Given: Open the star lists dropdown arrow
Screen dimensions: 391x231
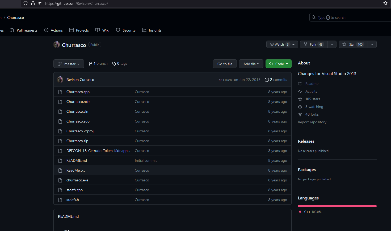Looking at the screenshot, I should [x=372, y=44].
